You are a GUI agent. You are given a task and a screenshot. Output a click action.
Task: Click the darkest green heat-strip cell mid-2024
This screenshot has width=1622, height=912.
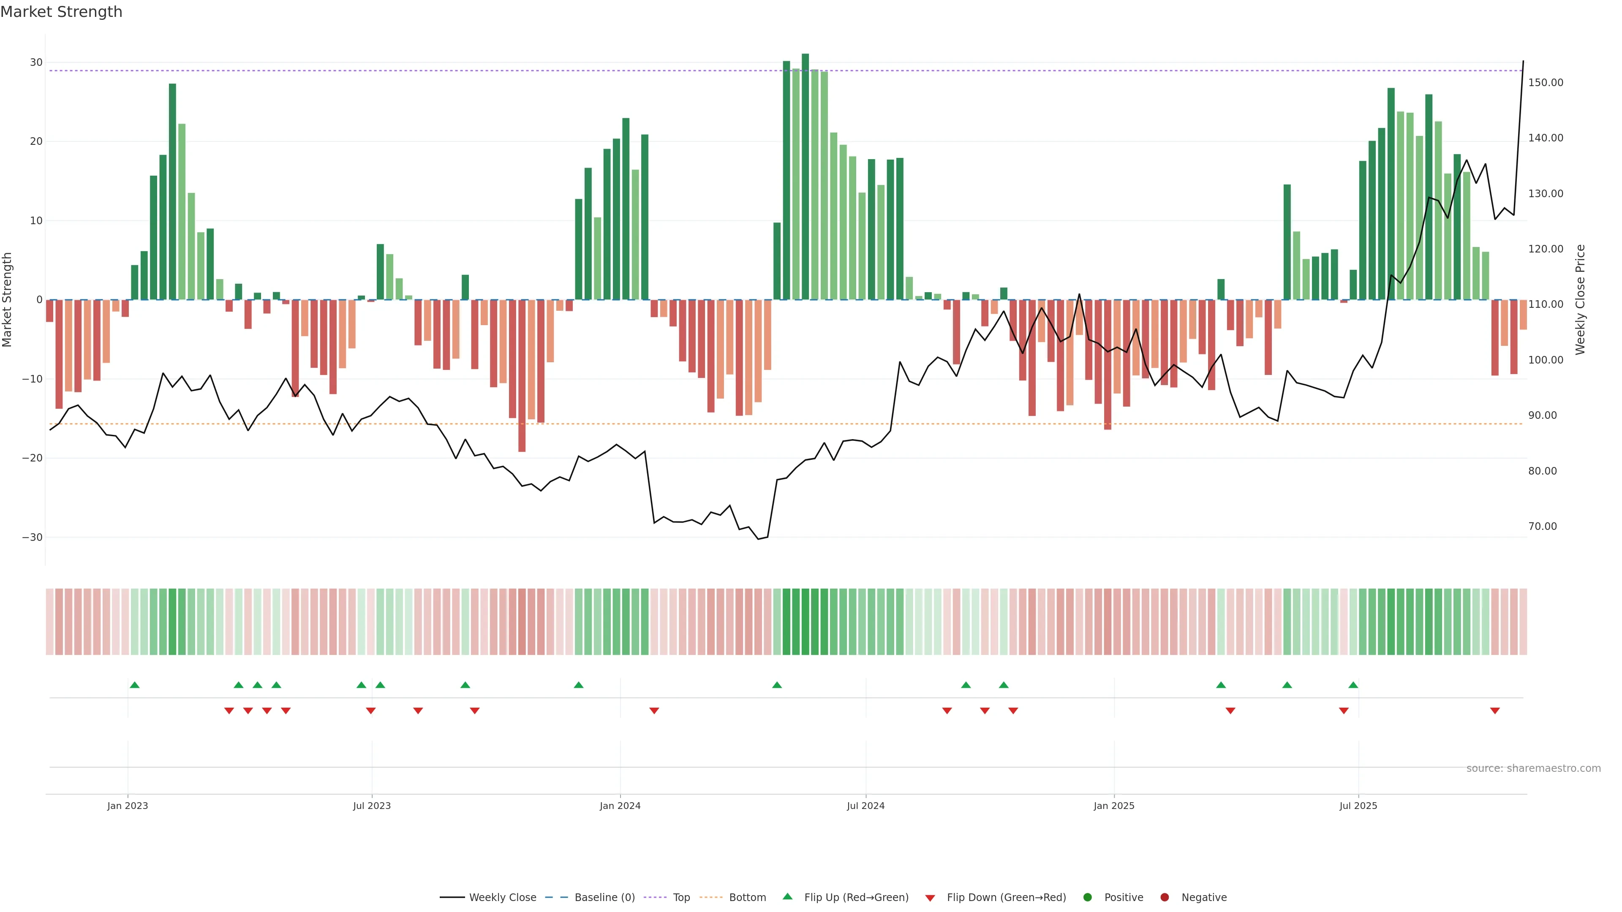806,621
